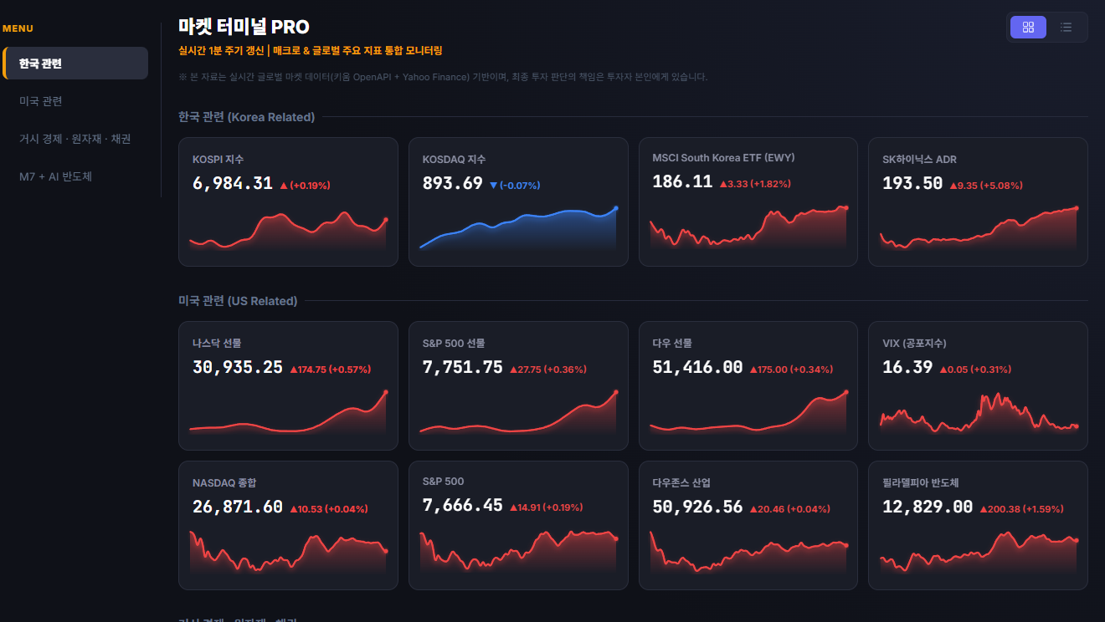1105x622 pixels.
Task: Click the EWY price 186.11
Action: pos(682,181)
